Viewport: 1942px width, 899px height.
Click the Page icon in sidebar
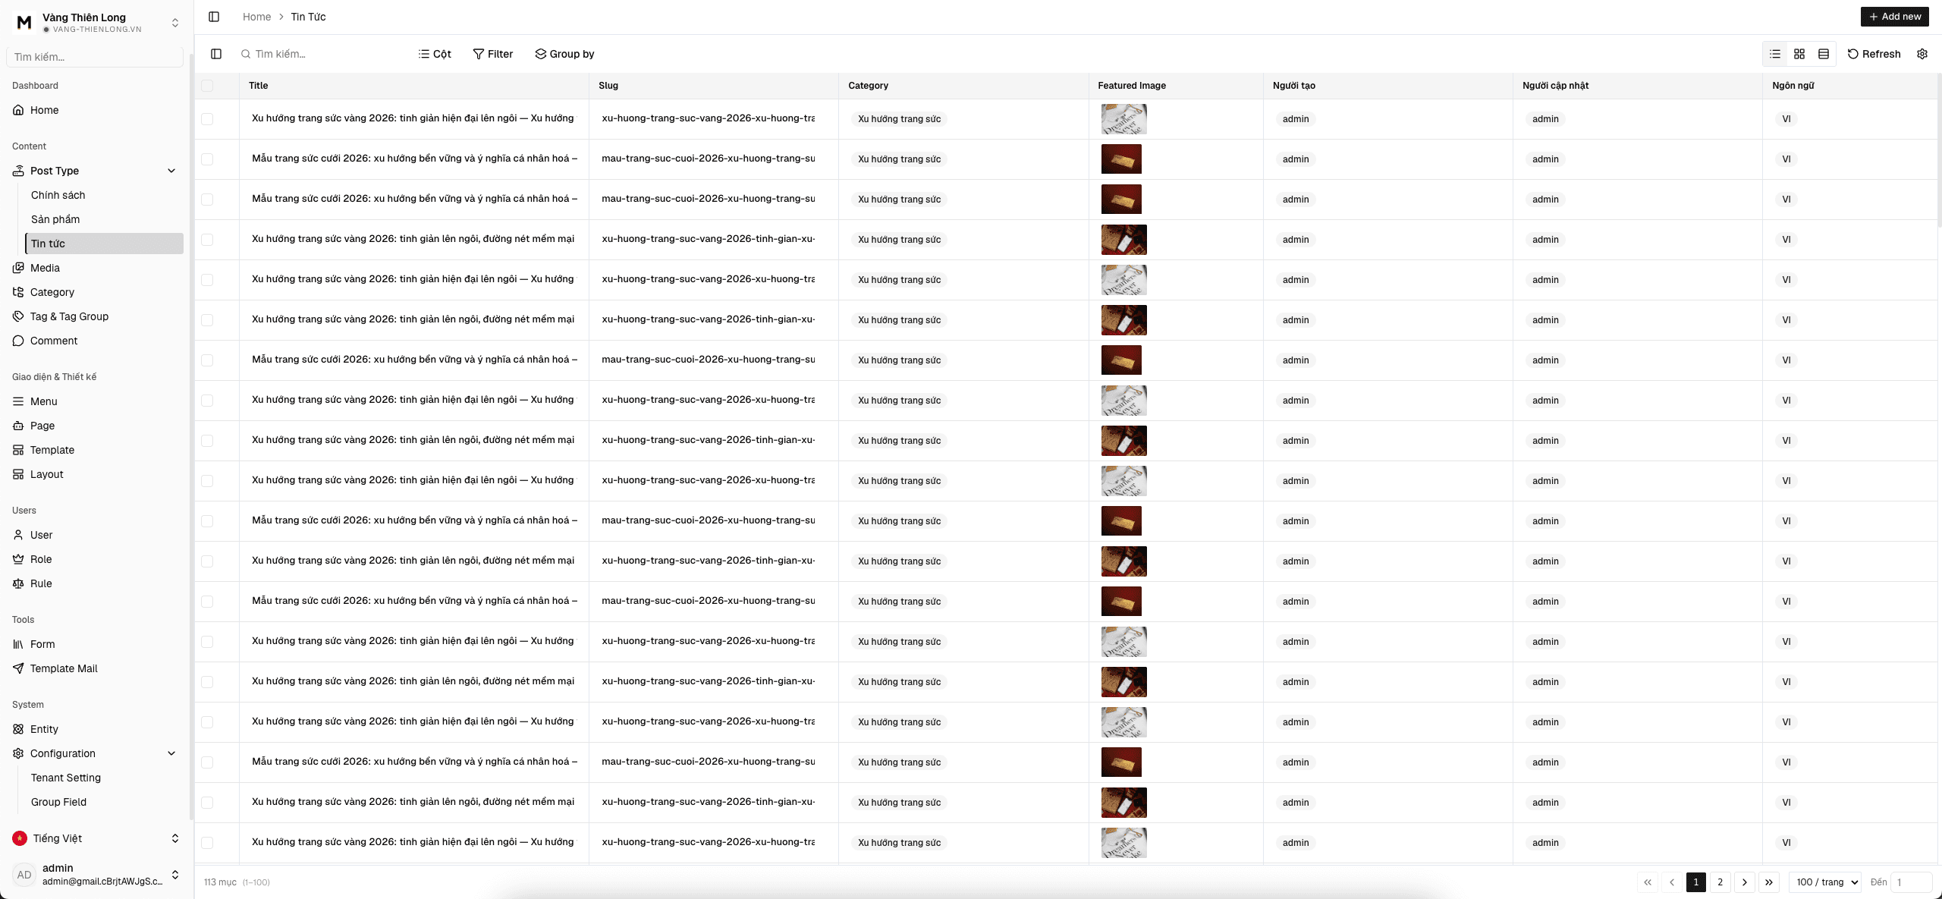[x=18, y=426]
